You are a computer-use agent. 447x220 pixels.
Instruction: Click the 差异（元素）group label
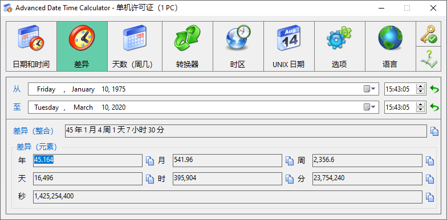(36, 147)
